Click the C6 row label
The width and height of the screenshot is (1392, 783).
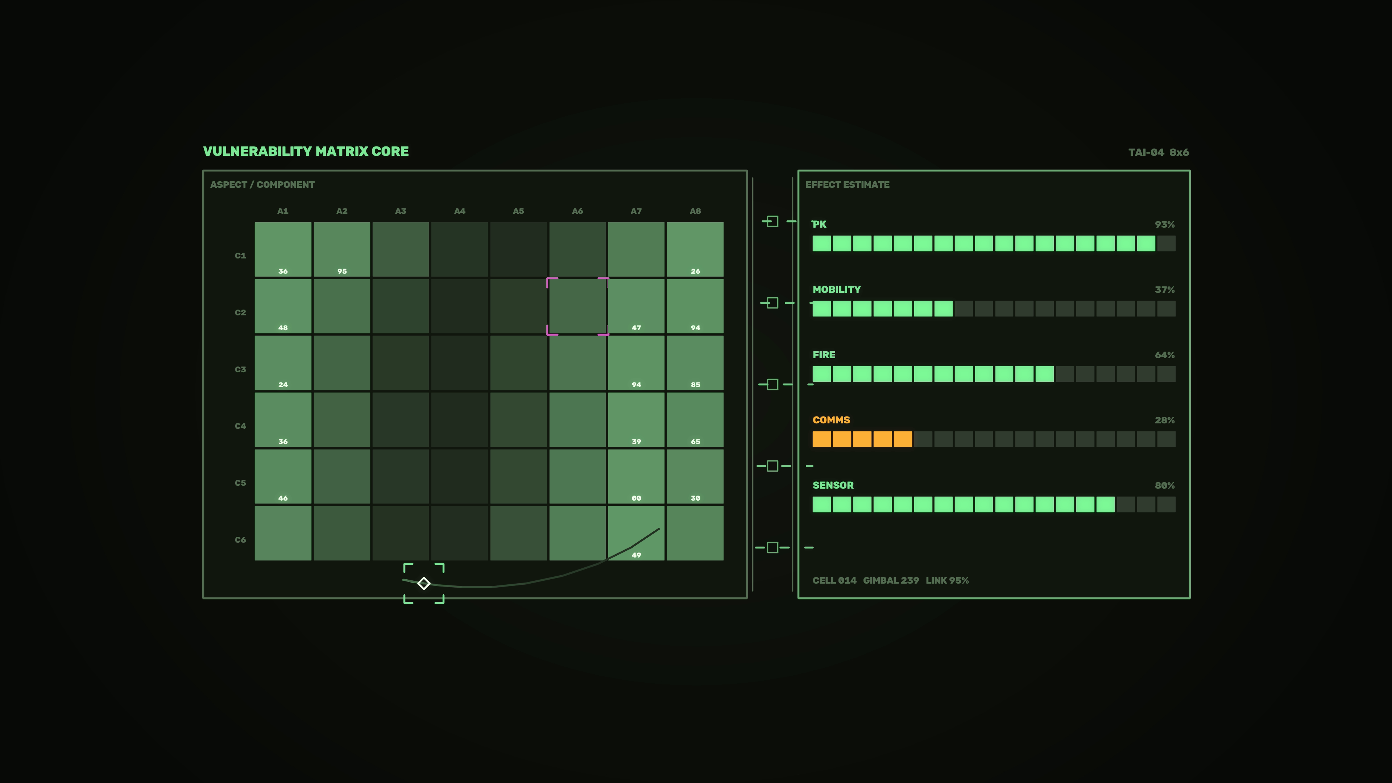tap(240, 540)
